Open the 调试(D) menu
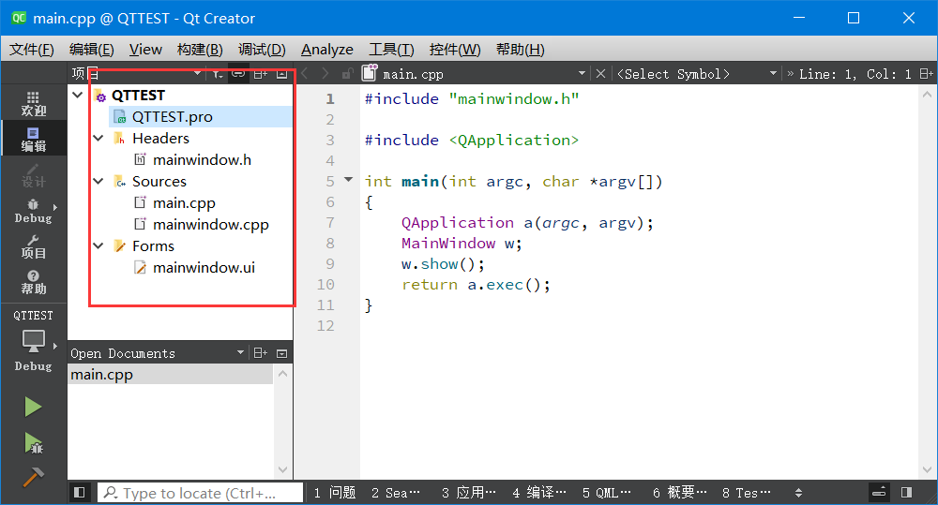938x505 pixels. (262, 50)
